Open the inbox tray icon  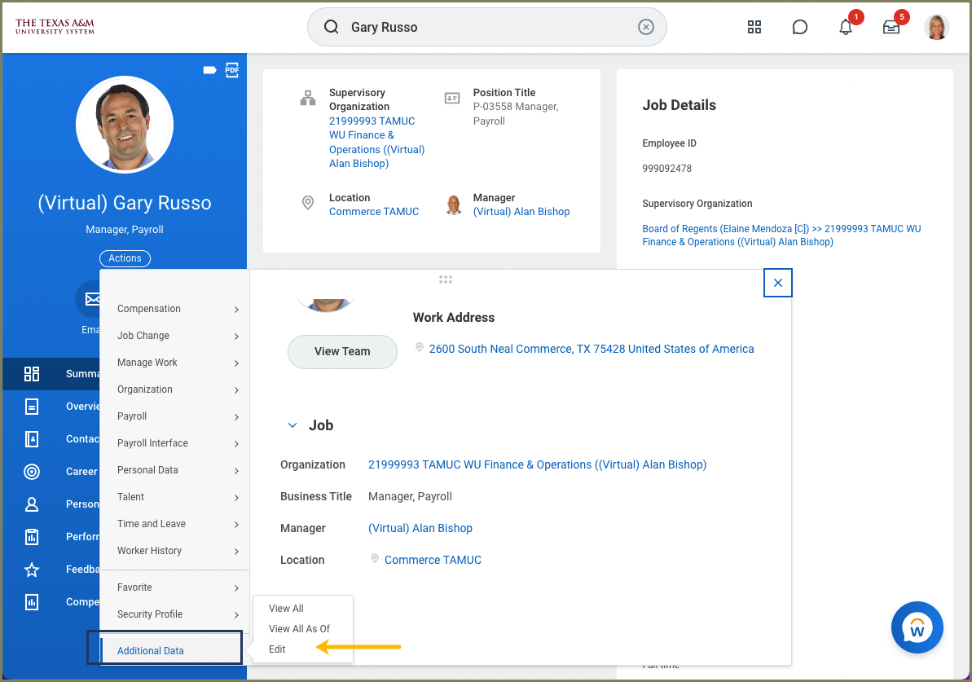(x=891, y=27)
